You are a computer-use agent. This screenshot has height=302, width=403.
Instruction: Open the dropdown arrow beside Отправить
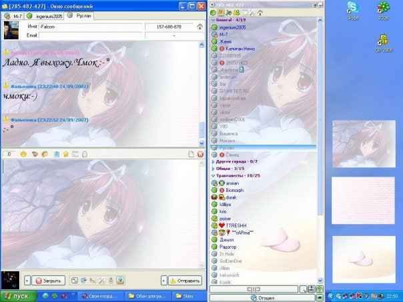[163, 281]
